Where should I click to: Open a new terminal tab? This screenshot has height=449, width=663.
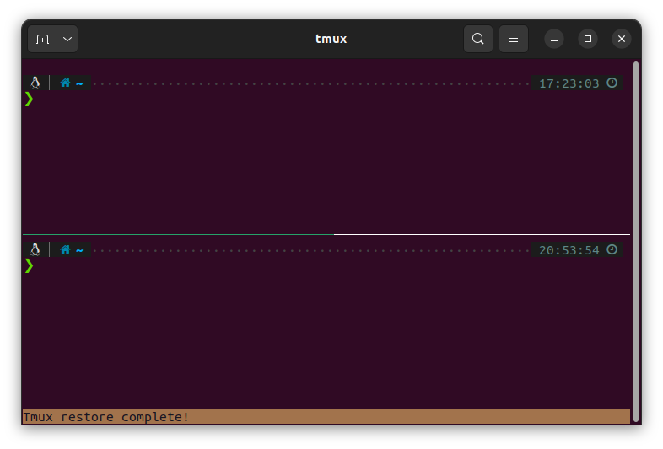tap(42, 39)
